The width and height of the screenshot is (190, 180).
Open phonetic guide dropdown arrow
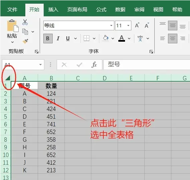coord(148,39)
